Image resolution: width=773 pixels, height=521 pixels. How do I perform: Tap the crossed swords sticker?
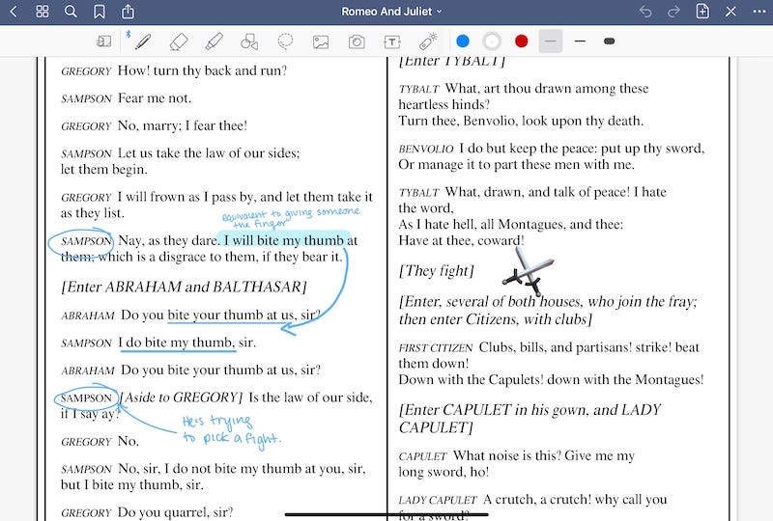pos(528,271)
